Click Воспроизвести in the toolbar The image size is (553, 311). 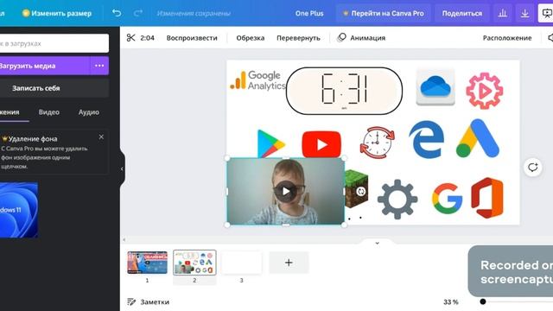[x=192, y=38]
